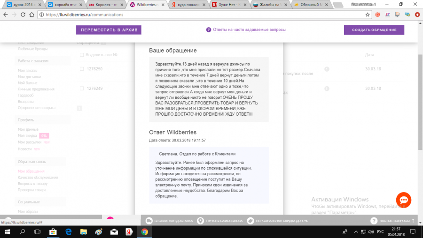Open 'Вопросы к товару' sidebar link
Image resolution: width=423 pixels, height=238 pixels.
pos(32,184)
